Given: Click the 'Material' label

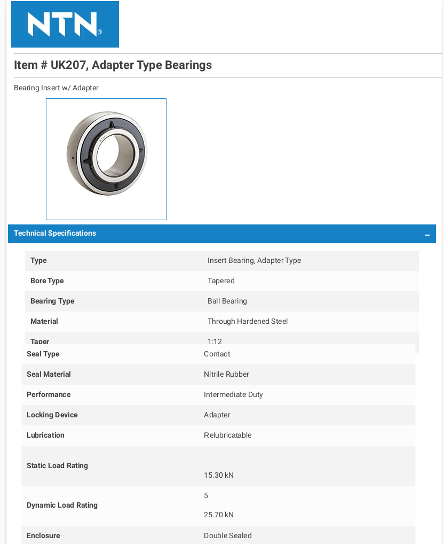Looking at the screenshot, I should coord(44,321).
